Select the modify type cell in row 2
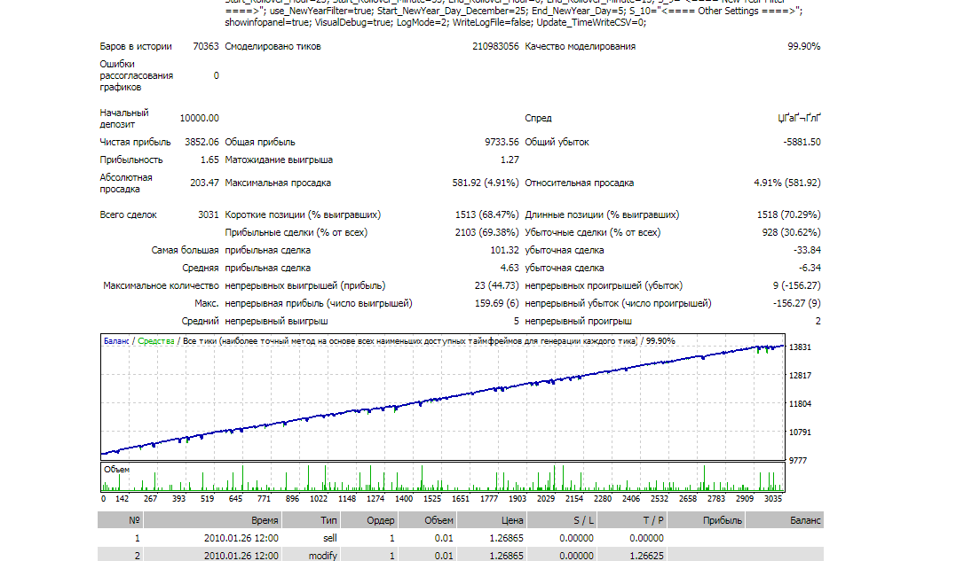 tap(323, 556)
